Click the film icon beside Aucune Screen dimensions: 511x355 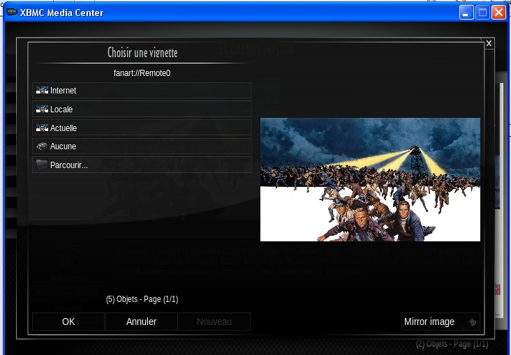(x=42, y=146)
